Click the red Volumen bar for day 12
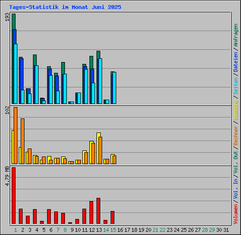The height and width of the screenshot is (235, 241). 91,212
